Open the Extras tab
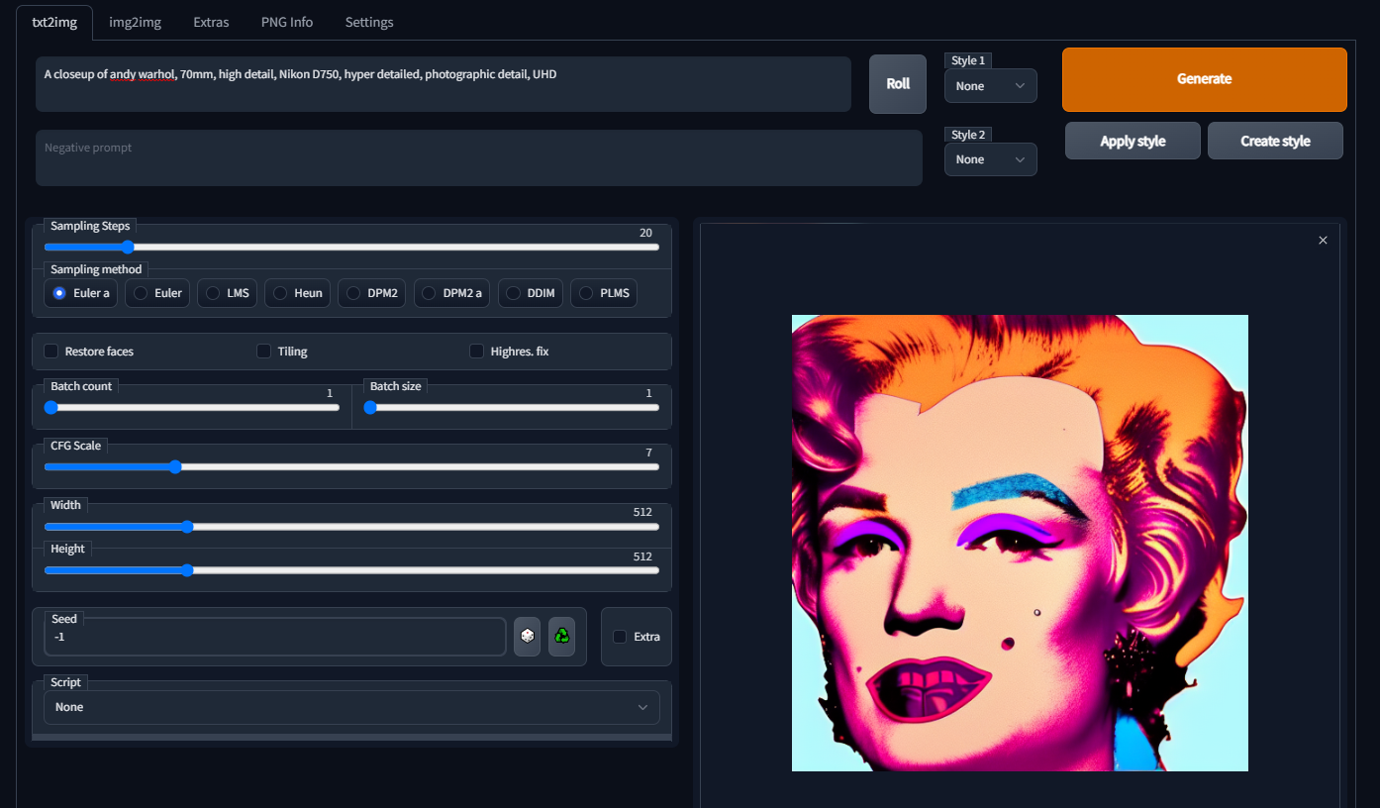 [211, 22]
